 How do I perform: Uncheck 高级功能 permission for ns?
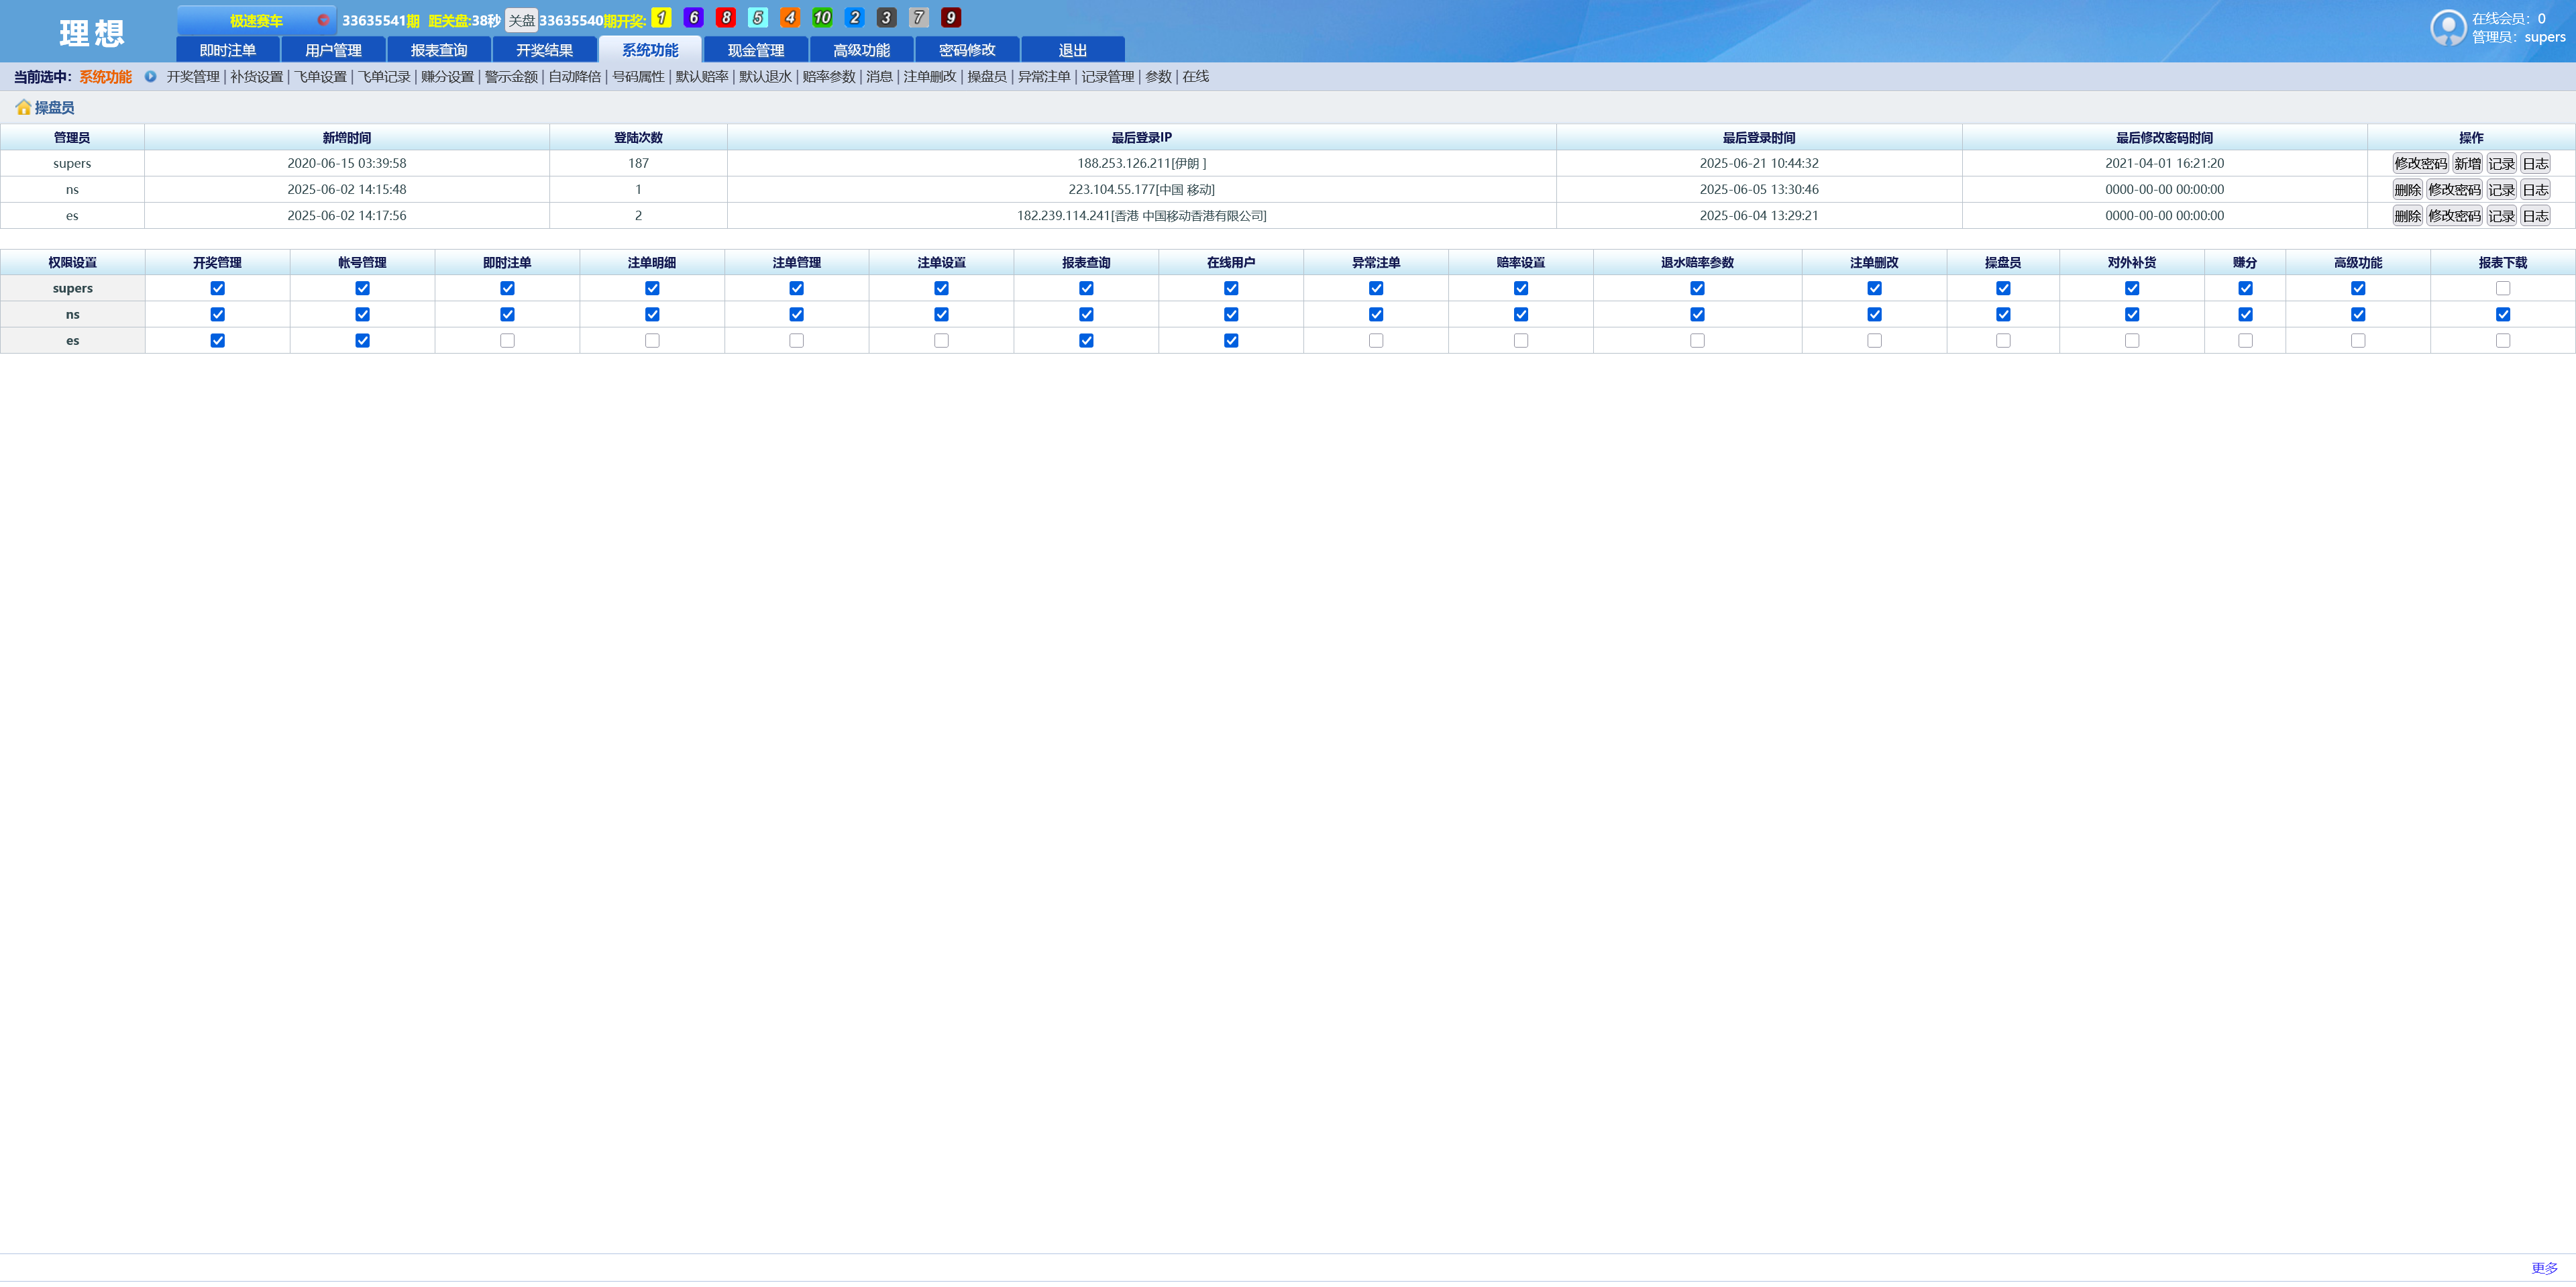pos(2357,314)
